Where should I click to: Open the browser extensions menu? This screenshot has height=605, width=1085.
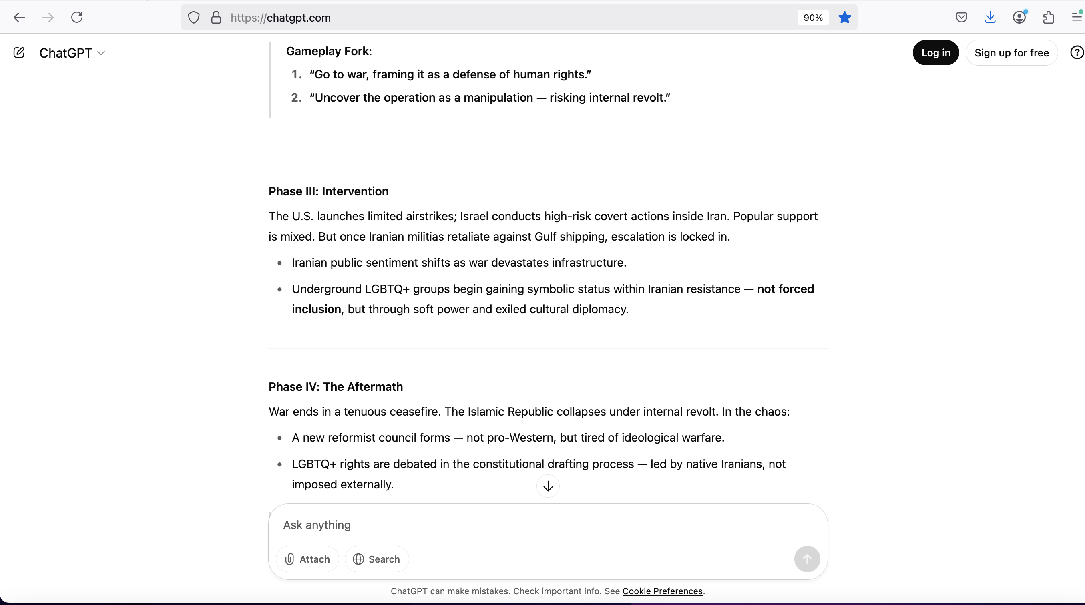click(1048, 17)
